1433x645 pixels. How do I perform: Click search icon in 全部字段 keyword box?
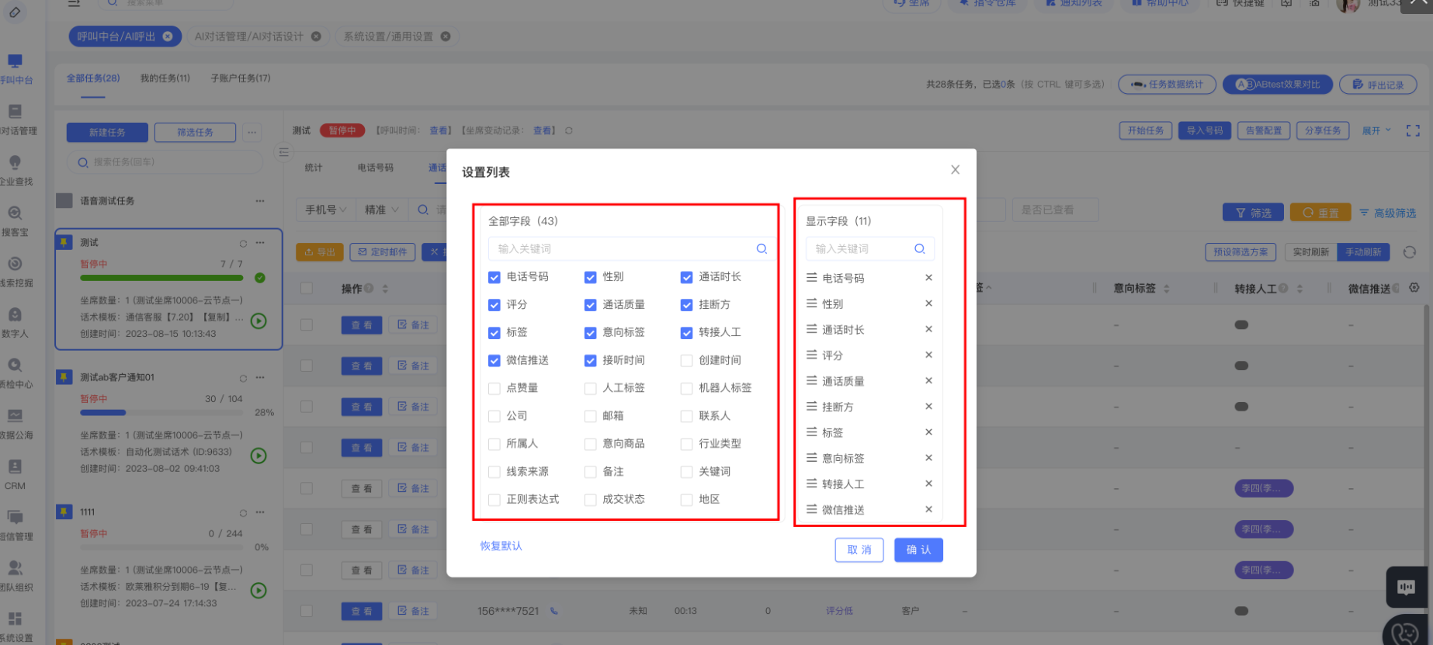click(762, 249)
